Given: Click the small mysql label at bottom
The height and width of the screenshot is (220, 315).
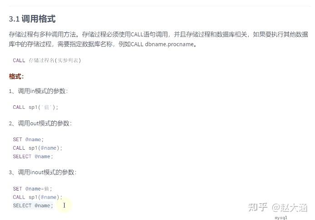Looking at the screenshot, I should click(281, 218).
